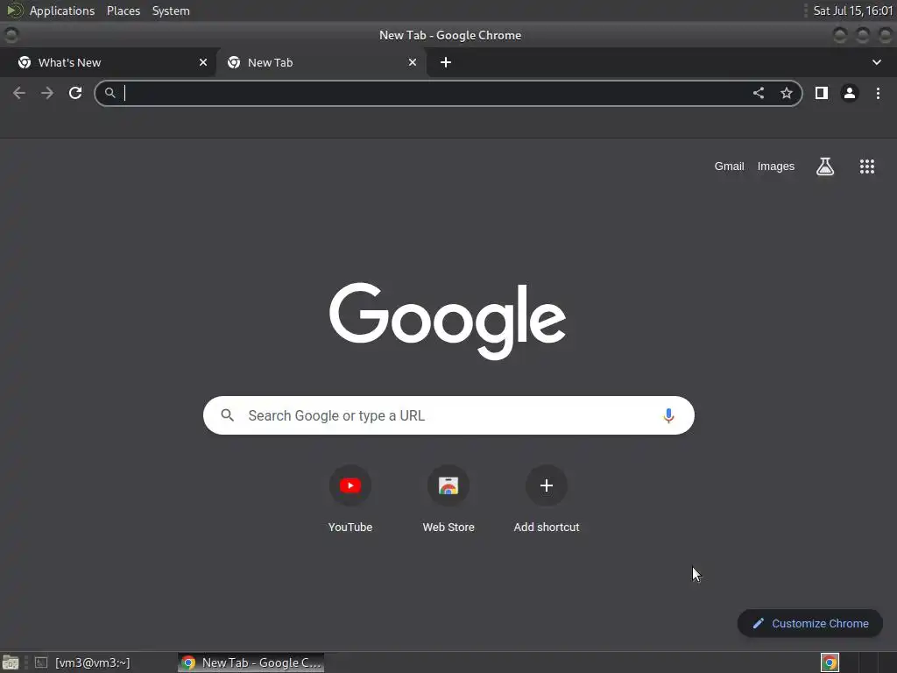This screenshot has width=897, height=673.
Task: Click the share icon in the address bar
Action: pos(759,93)
